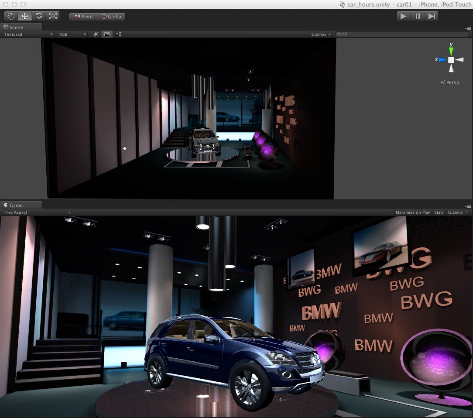Image resolution: width=473 pixels, height=418 pixels.
Task: Toggle Pivot handle position
Action: (x=83, y=17)
